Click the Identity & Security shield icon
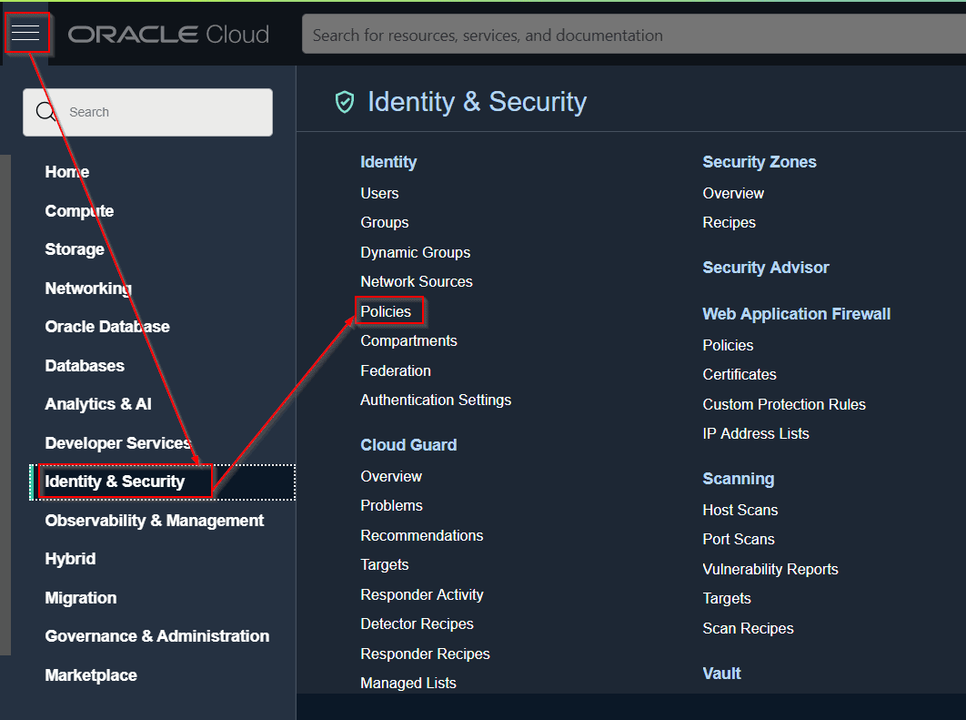The image size is (966, 720). pyautogui.click(x=345, y=102)
